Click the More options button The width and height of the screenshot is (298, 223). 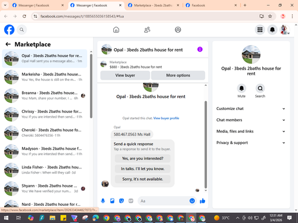(178, 76)
